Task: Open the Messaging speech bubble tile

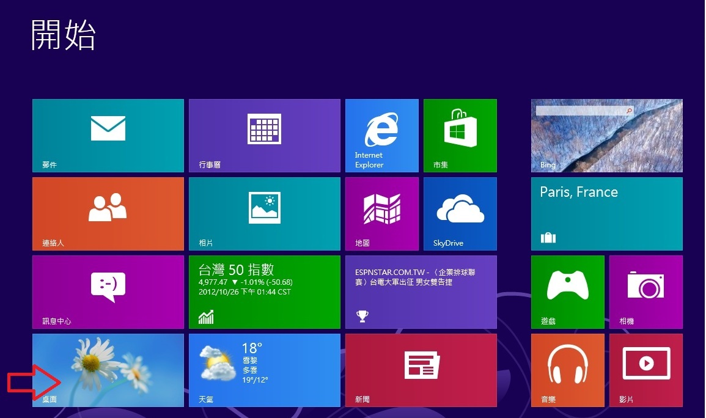Action: click(x=108, y=291)
